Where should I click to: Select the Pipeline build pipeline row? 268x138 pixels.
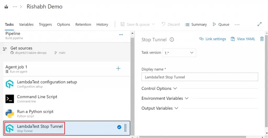pyautogui.click(x=65, y=36)
